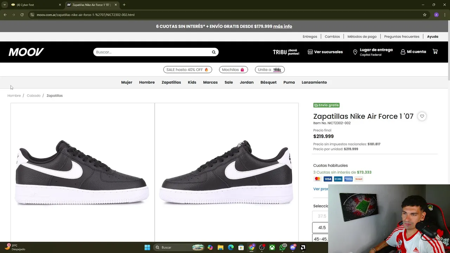Image resolution: width=450 pixels, height=253 pixels.
Task: Open Entregas link
Action: point(310,37)
